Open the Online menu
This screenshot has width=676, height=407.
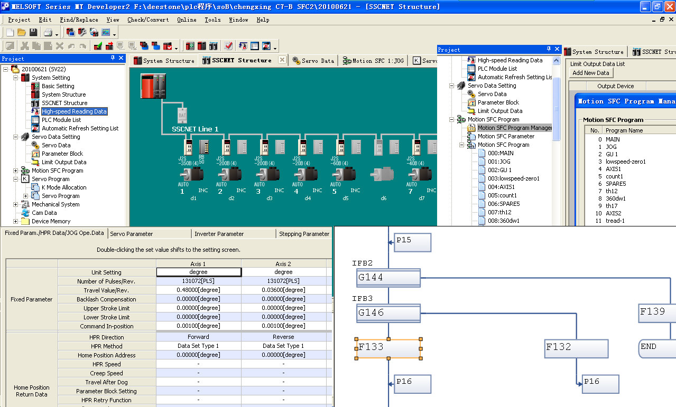coord(187,20)
